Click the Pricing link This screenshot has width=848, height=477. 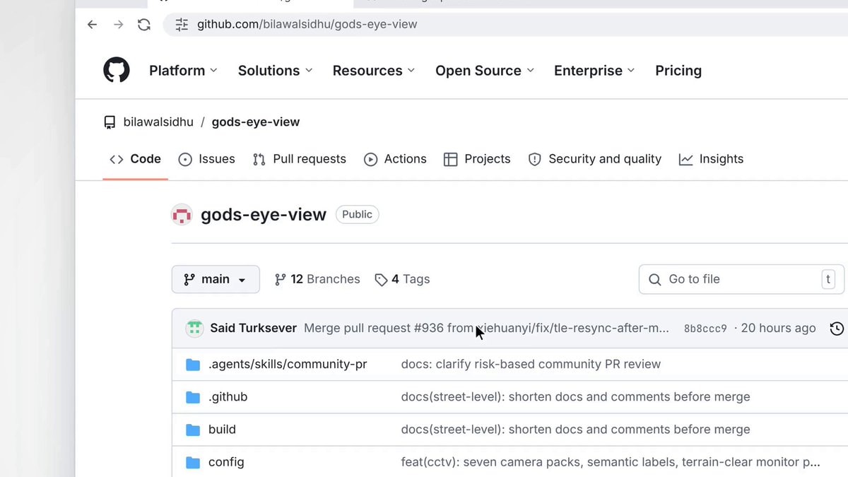(678, 71)
